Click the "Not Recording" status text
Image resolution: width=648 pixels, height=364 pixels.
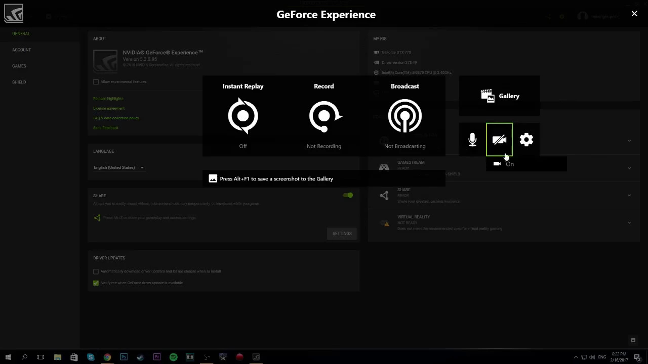click(x=324, y=146)
